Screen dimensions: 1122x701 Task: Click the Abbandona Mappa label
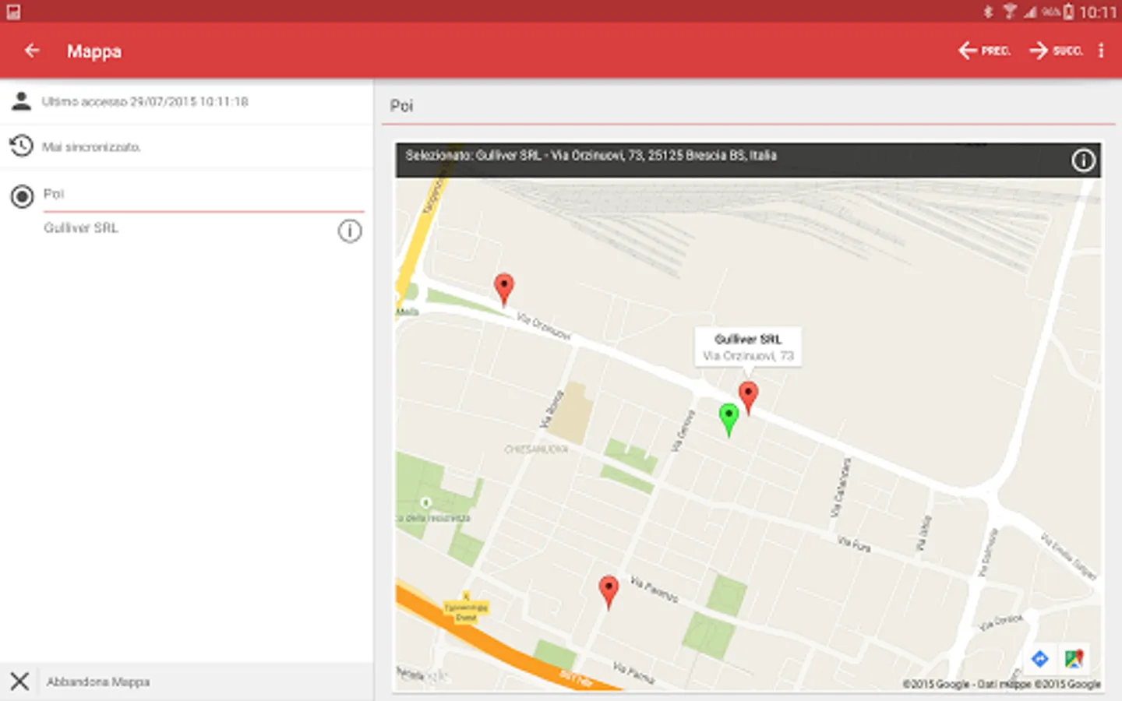pyautogui.click(x=98, y=682)
